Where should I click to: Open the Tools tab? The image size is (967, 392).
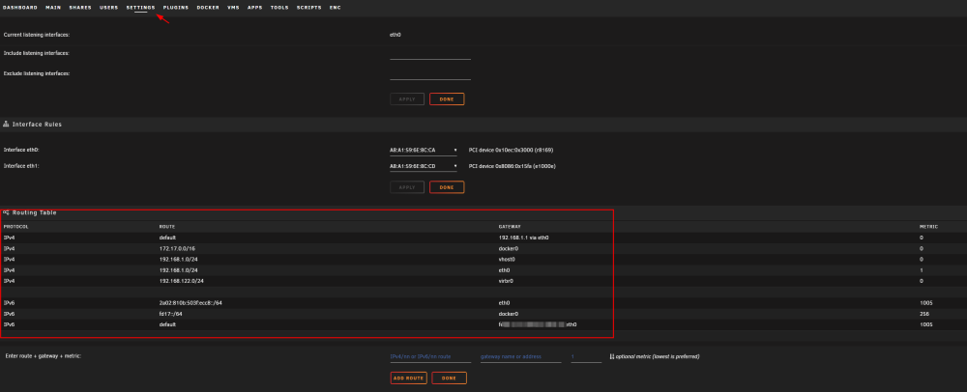click(x=279, y=8)
